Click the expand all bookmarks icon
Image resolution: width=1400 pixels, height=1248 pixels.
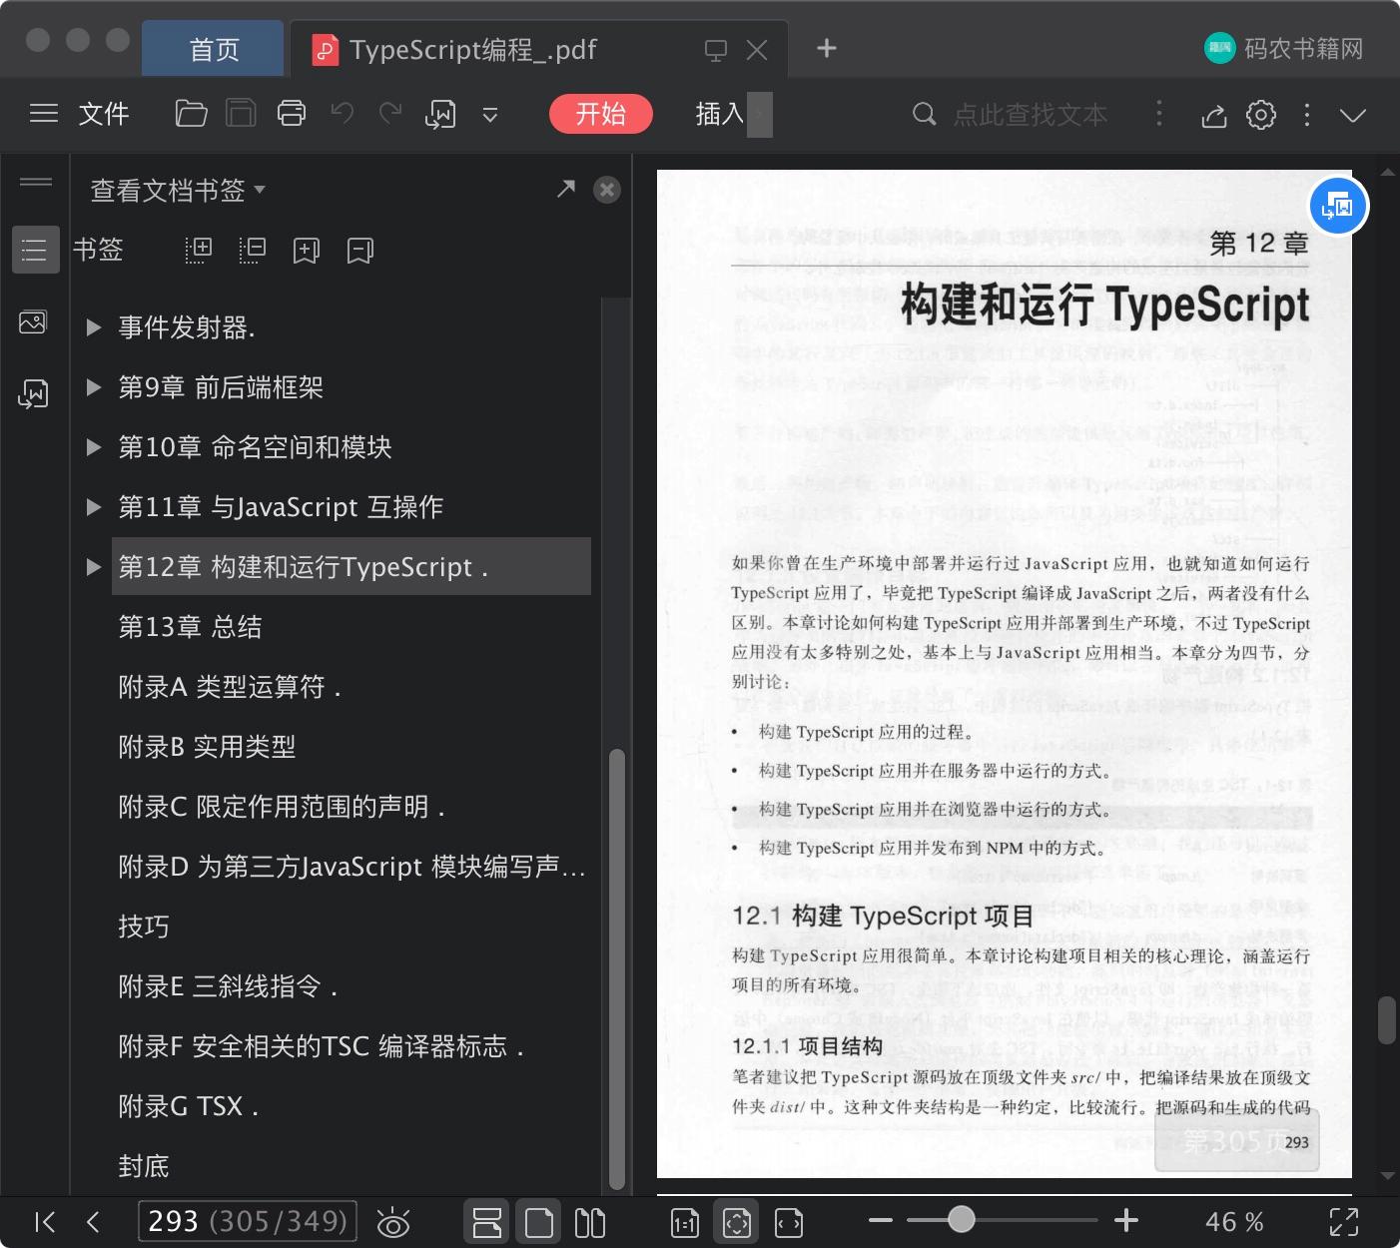199,250
